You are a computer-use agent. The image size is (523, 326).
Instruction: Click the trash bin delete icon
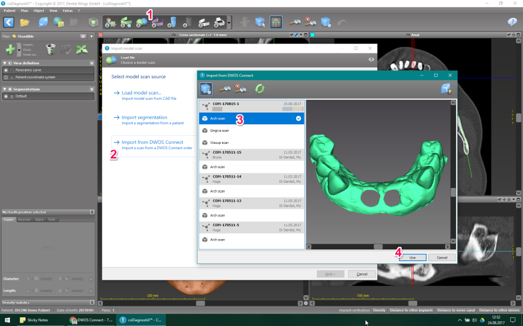coord(51,49)
